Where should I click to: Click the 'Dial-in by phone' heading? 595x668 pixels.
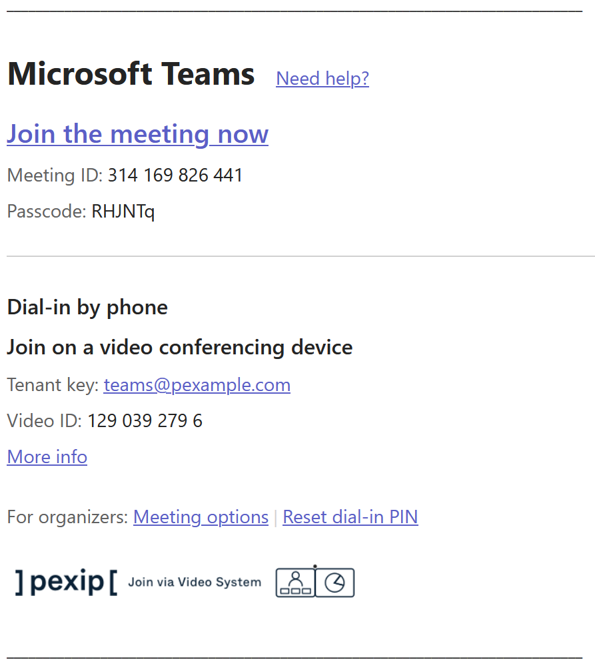pyautogui.click(x=87, y=308)
